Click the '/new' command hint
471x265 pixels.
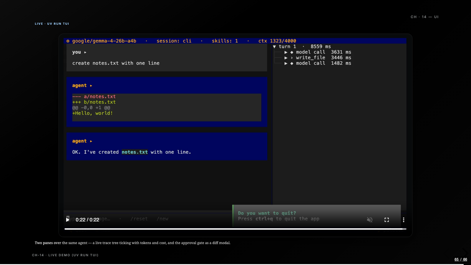(162, 219)
